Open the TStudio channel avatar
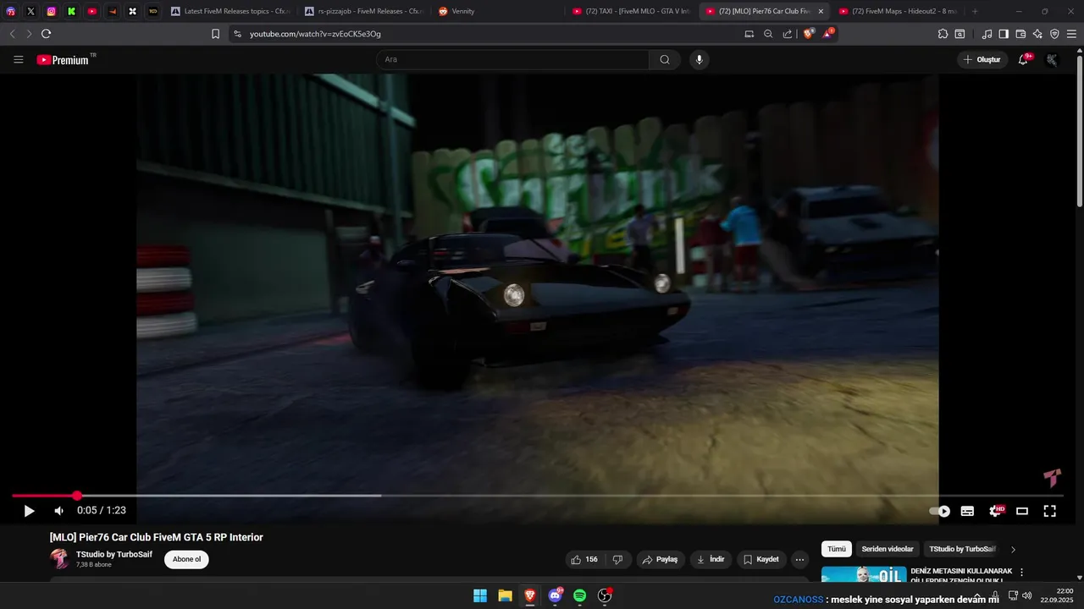This screenshot has height=609, width=1084. pos(59,559)
